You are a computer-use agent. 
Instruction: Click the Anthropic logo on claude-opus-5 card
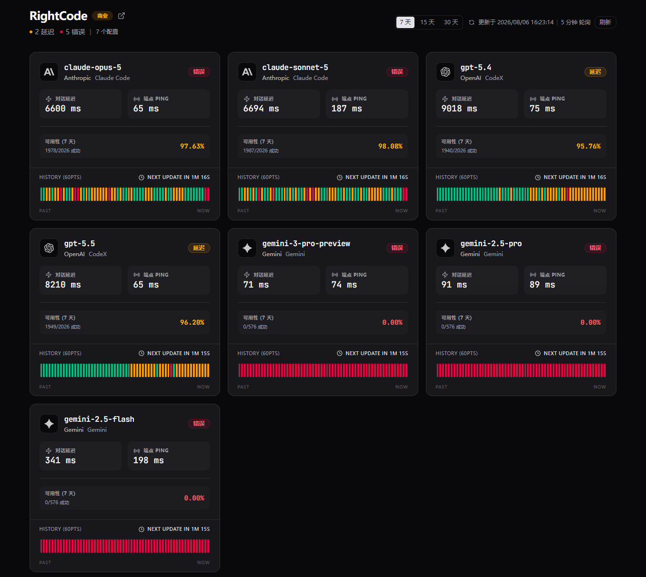tap(49, 72)
